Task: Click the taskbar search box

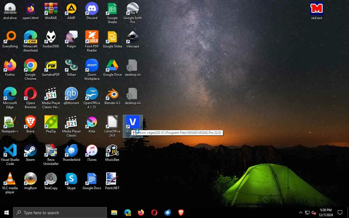Action: (x=60, y=213)
